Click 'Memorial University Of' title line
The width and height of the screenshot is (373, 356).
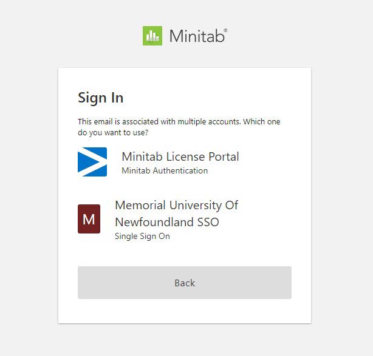[176, 205]
